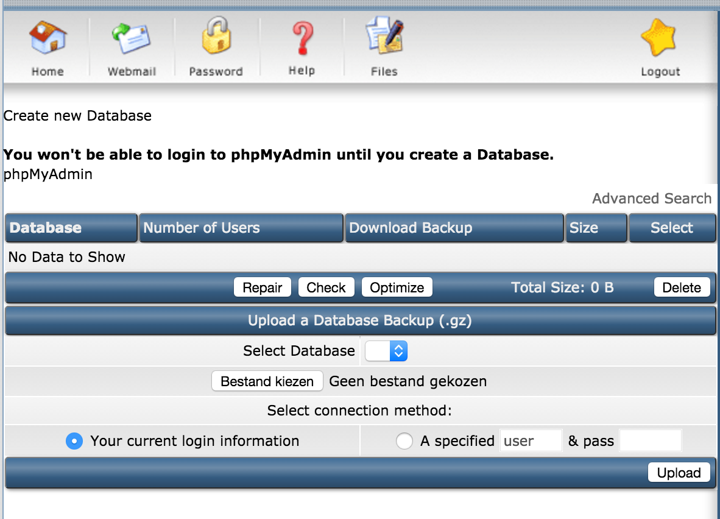The image size is (720, 519).
Task: Sort by Database column header
Action: click(46, 228)
